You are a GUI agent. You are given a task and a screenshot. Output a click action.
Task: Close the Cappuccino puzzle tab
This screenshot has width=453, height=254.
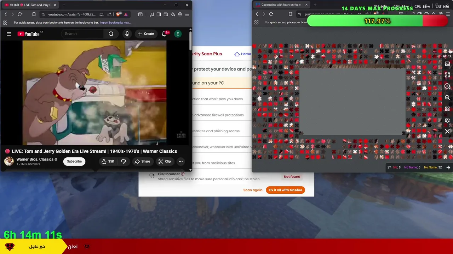(x=306, y=5)
